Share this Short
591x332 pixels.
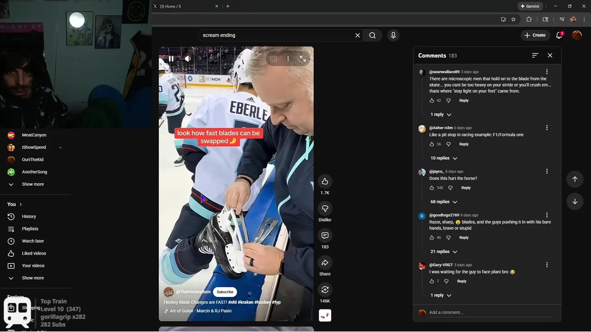(x=325, y=262)
